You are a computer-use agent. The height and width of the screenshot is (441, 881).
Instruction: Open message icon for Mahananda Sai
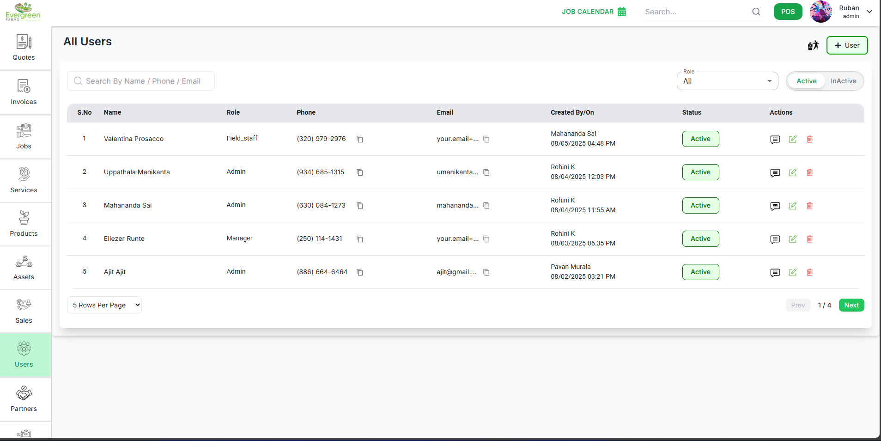click(x=775, y=206)
